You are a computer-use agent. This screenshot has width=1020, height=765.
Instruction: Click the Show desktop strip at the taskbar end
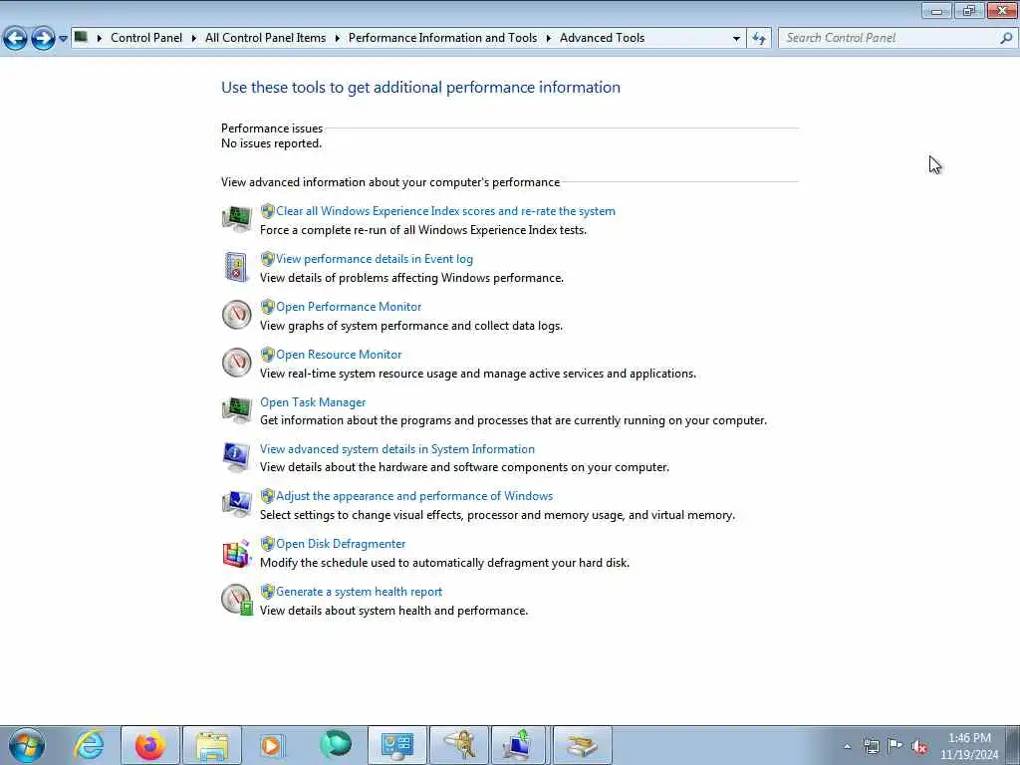[1013, 745]
